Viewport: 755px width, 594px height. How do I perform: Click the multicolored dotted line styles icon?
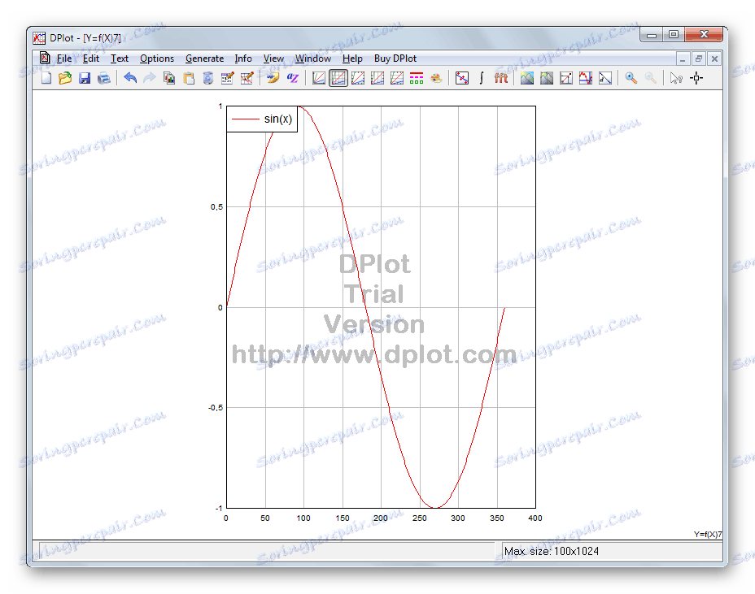click(417, 78)
